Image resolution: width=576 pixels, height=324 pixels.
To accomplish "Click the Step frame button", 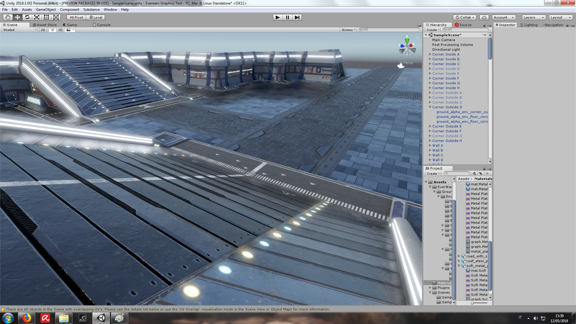I will (297, 17).
